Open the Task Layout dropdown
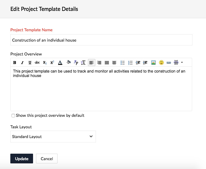 [53, 137]
